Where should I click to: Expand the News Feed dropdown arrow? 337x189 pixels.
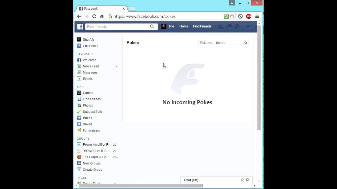point(117,66)
